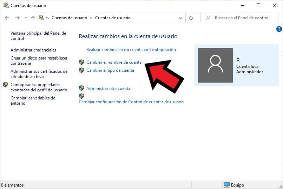
Task: Click the window title bar users icon
Action: point(6,5)
